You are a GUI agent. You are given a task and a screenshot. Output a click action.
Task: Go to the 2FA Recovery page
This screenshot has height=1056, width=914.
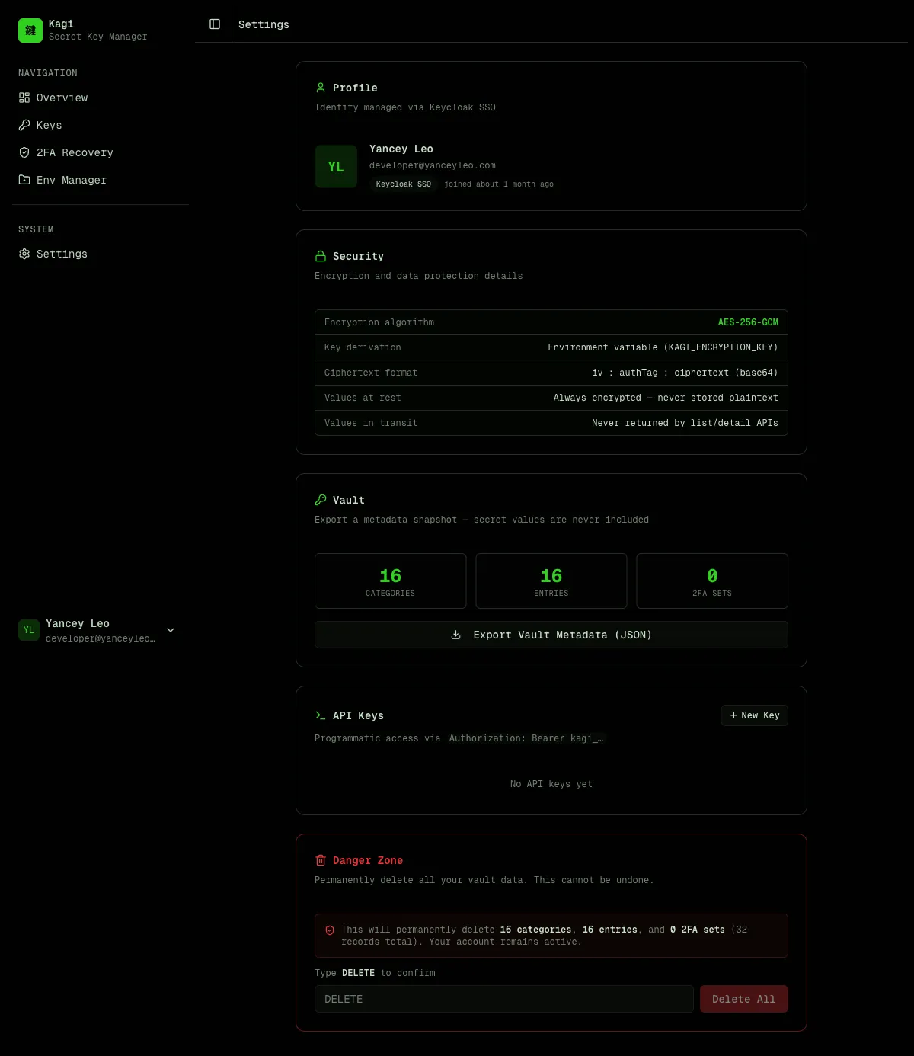75,152
